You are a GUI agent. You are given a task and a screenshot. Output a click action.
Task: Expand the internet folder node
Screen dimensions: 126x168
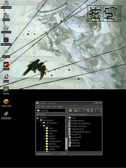[x=44, y=139]
